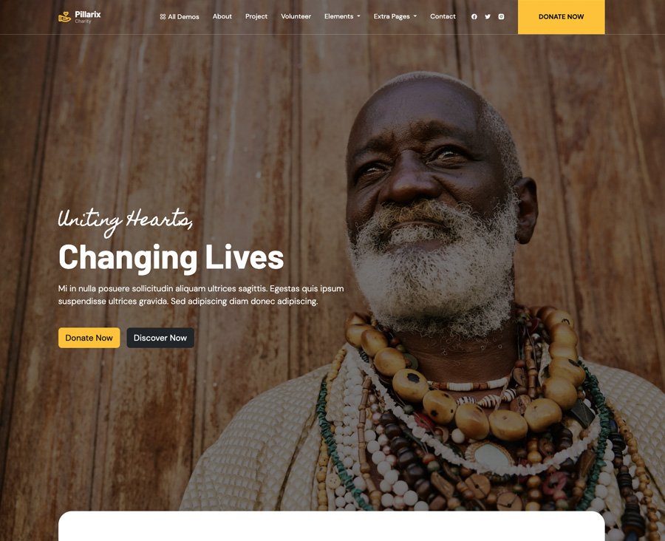The height and width of the screenshot is (541, 665).
Task: Expand the Extra Pages dropdown arrow
Action: [415, 16]
